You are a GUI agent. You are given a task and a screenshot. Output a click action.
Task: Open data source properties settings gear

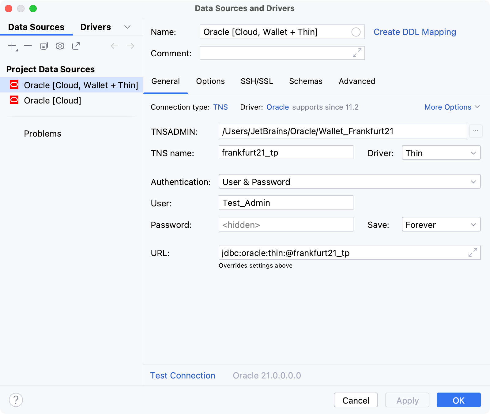(60, 45)
